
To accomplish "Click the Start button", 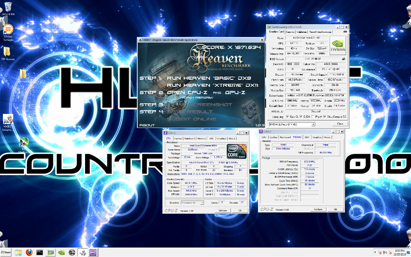I will [x=6, y=252].
